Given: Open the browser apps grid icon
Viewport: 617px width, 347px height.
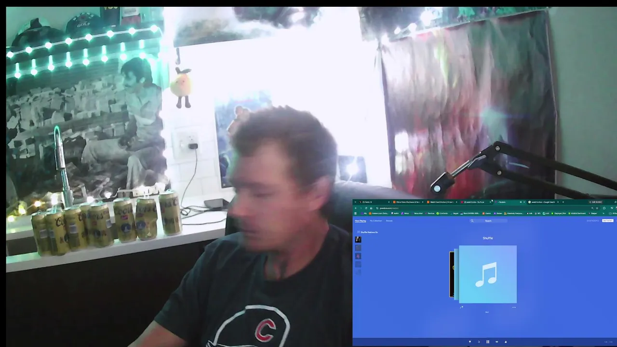Looking at the screenshot, I should [356, 214].
